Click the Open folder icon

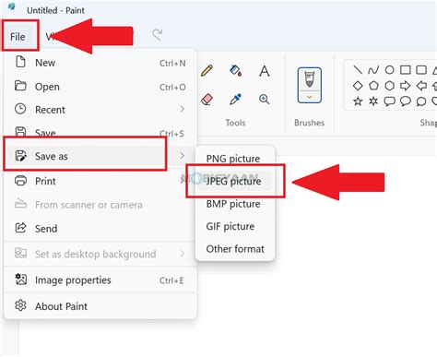[x=20, y=86]
